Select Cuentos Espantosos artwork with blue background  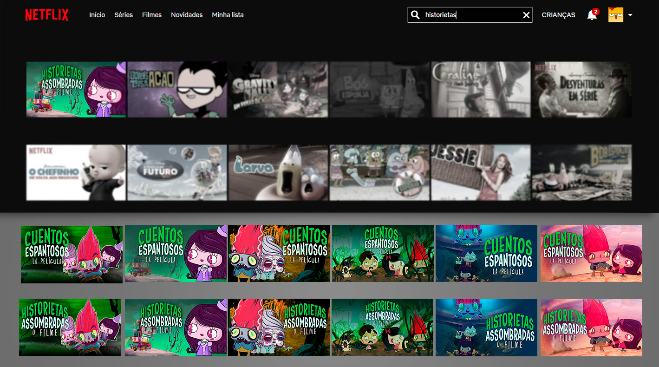486,254
